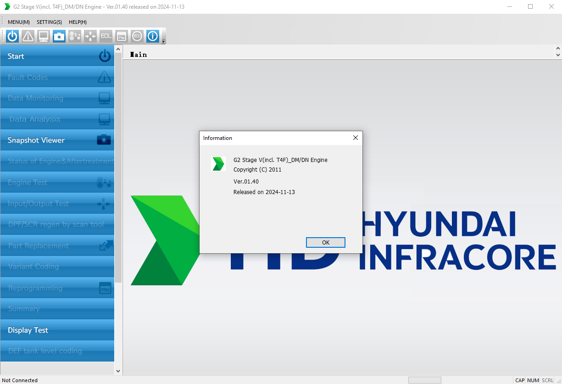Click OK in the Information dialog
Screen dimensions: 562x384
[x=326, y=243]
